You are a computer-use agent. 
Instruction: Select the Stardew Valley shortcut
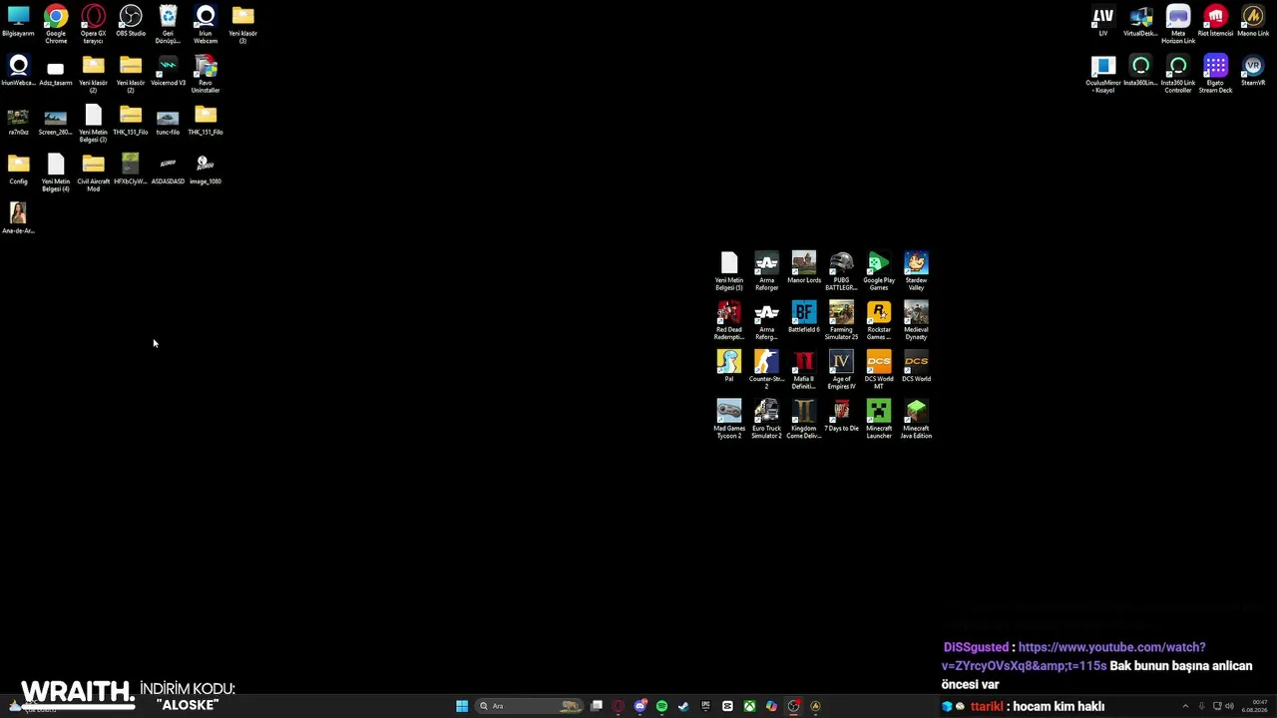pos(916,271)
